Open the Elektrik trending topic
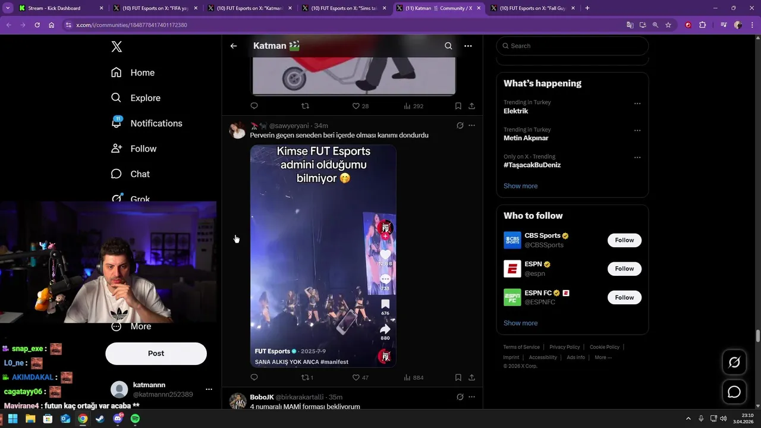This screenshot has width=761, height=428. coord(515,111)
